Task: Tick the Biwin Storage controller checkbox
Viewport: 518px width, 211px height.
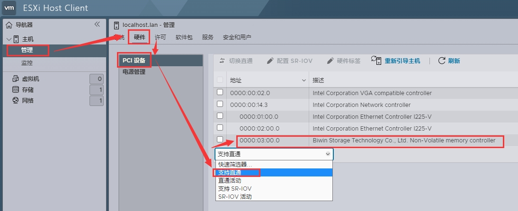Action: click(x=220, y=139)
